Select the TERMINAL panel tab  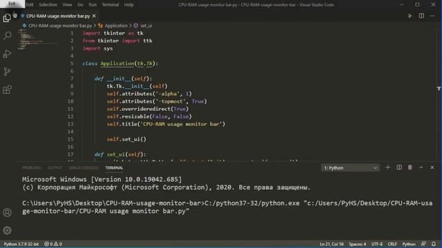point(114,168)
